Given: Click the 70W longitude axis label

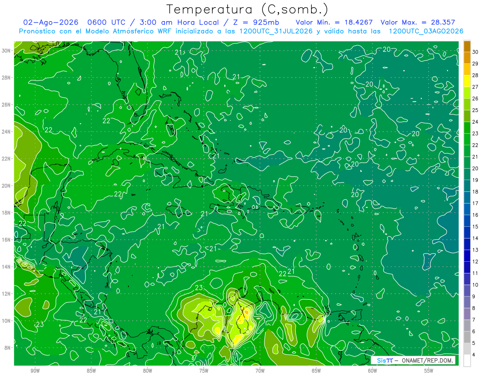Looking at the screenshot, I should pos(260,371).
